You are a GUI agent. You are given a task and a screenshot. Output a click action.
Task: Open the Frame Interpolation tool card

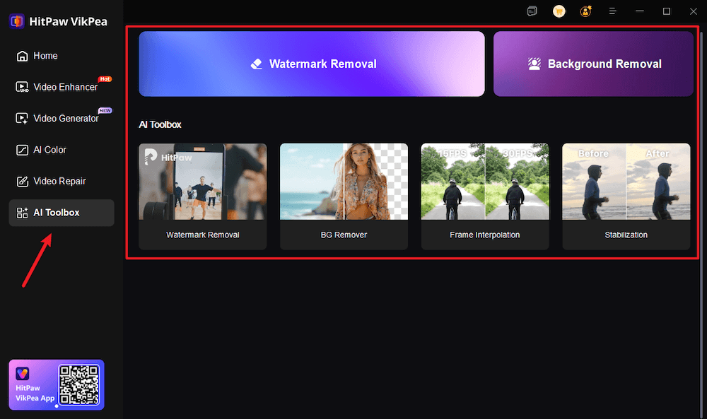(485, 196)
